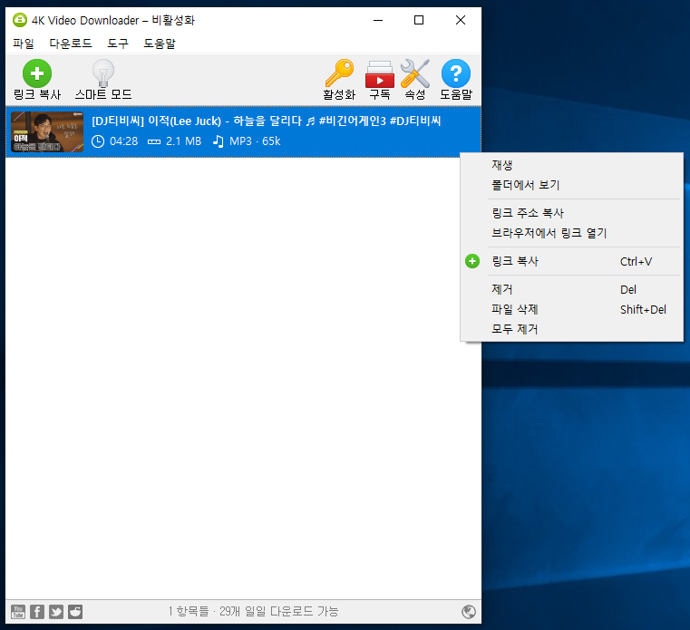Image resolution: width=690 pixels, height=630 pixels.
Task: Click status text 1 항목들 · 29개 일일 다운로드 가능
Action: click(254, 611)
